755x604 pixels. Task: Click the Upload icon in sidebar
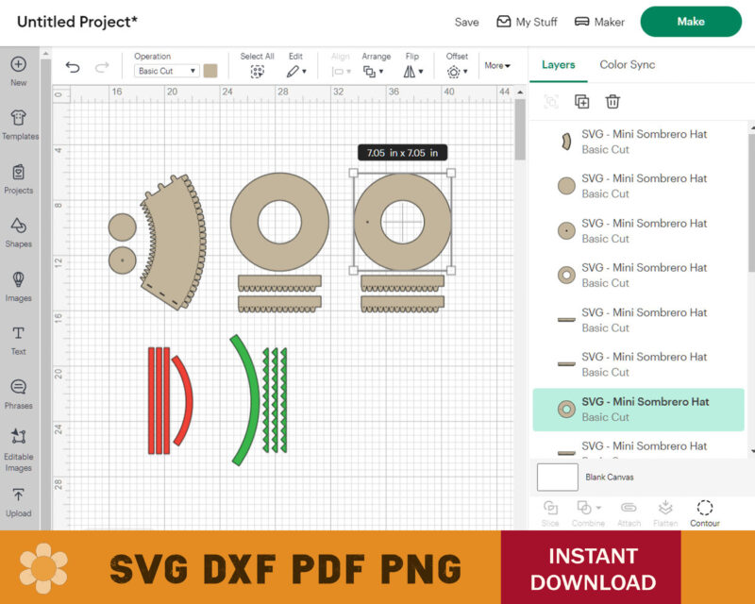point(19,501)
